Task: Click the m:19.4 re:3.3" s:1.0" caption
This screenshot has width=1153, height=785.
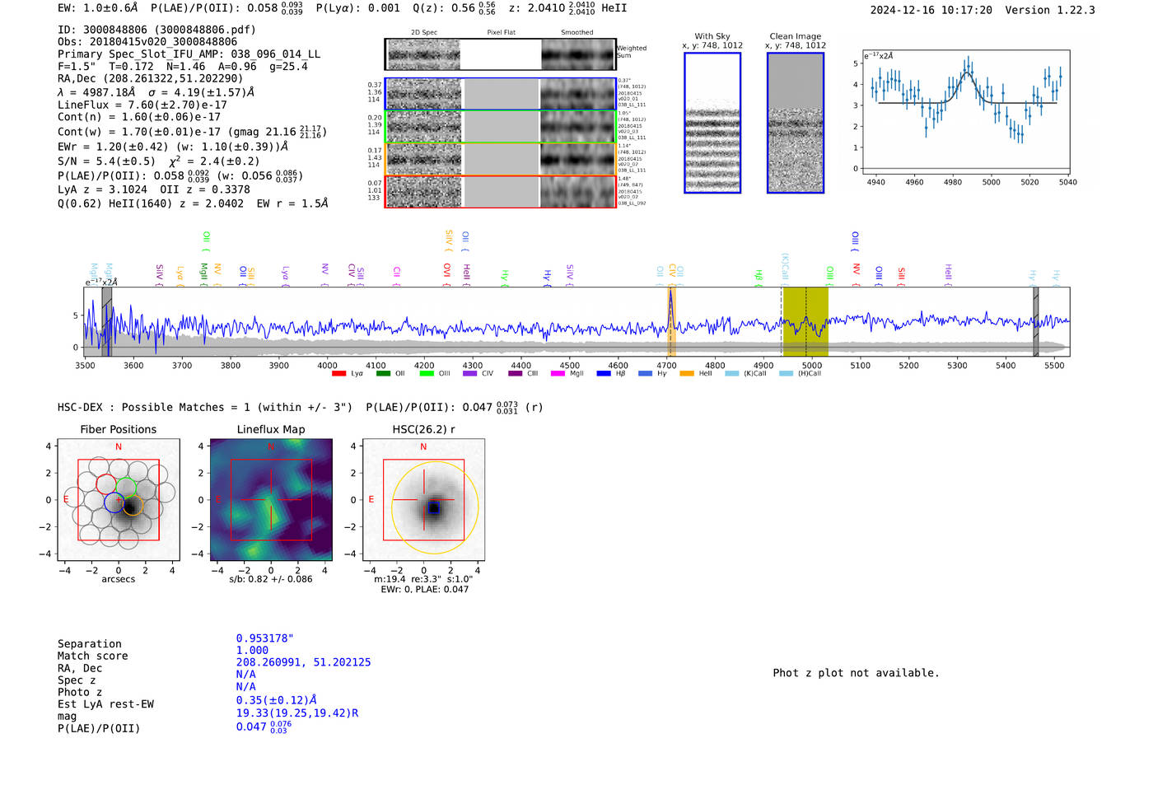Action: [x=423, y=579]
